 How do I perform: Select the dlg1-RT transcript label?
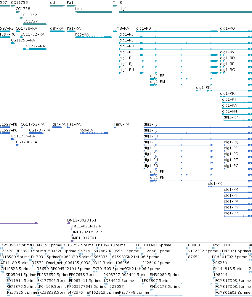(x=229, y=99)
